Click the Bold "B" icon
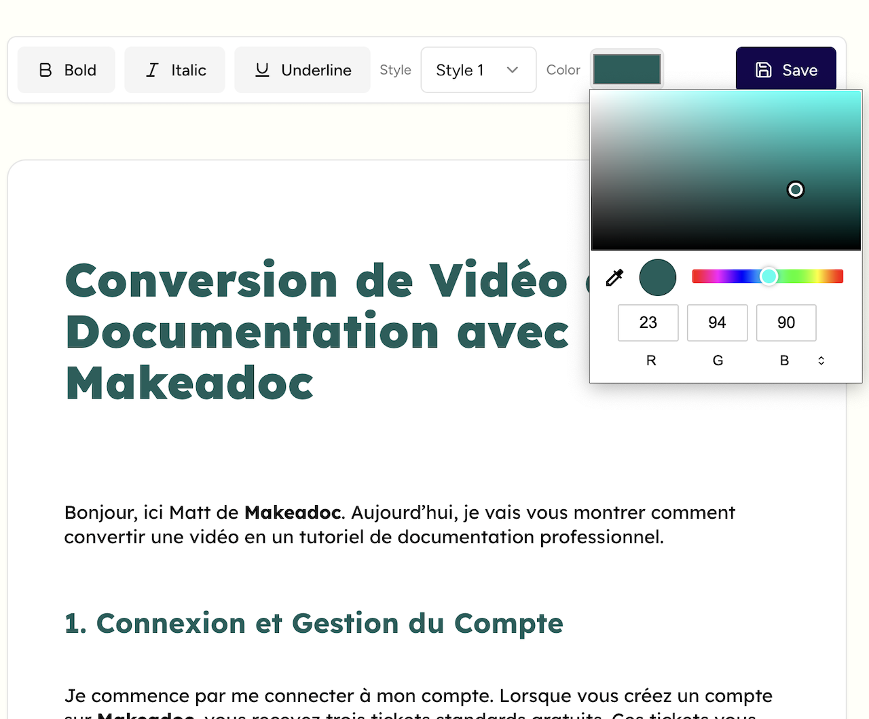 (x=45, y=69)
